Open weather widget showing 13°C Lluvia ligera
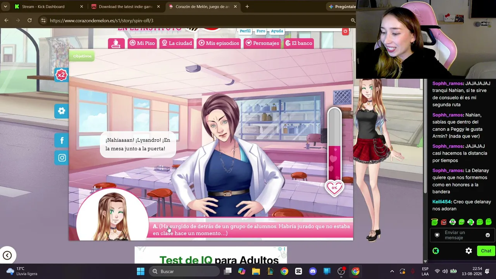Viewport: 496px width, 279px height. [x=22, y=271]
